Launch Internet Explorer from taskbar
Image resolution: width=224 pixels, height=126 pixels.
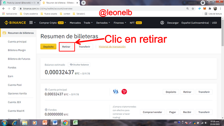coord(15,123)
